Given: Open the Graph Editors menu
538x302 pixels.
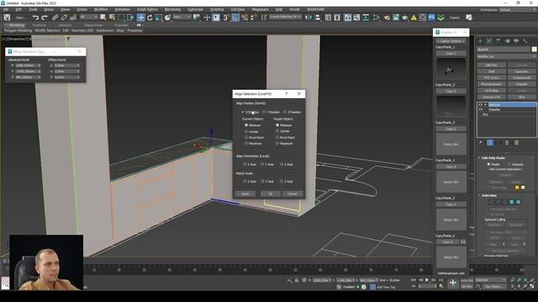Looking at the screenshot, I should click(147, 9).
